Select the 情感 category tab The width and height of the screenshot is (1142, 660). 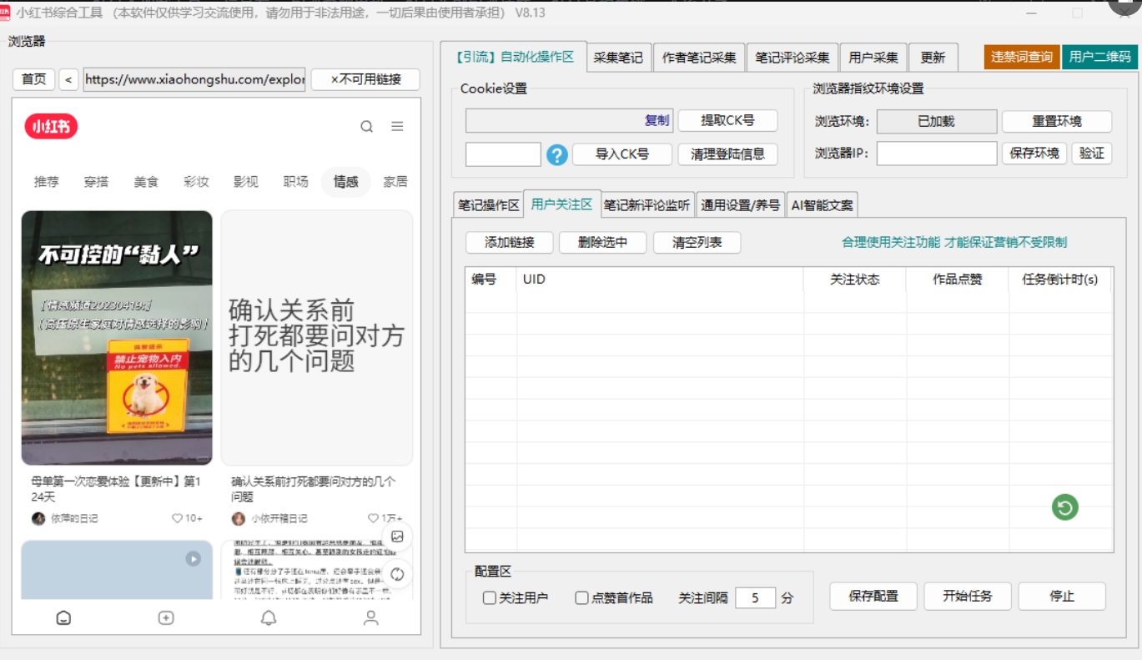(345, 182)
